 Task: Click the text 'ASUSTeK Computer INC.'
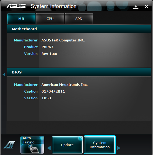(63, 40)
